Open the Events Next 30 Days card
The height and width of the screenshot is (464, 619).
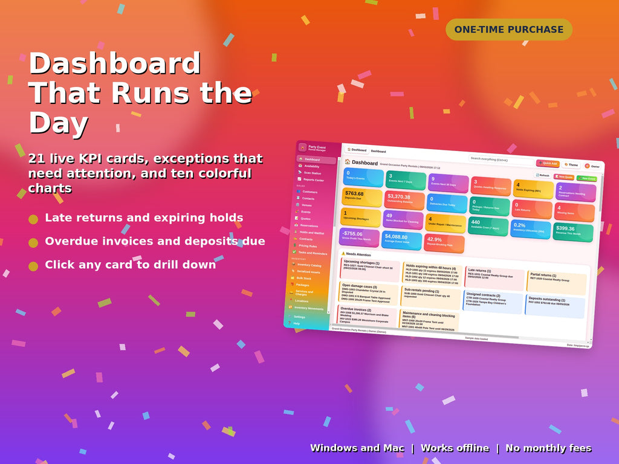(x=448, y=182)
